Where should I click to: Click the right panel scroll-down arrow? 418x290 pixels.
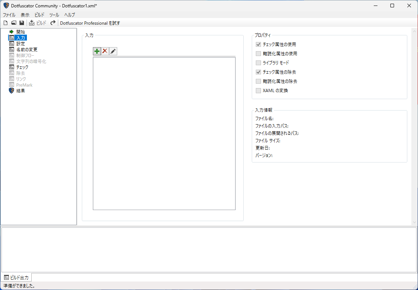(x=414, y=222)
